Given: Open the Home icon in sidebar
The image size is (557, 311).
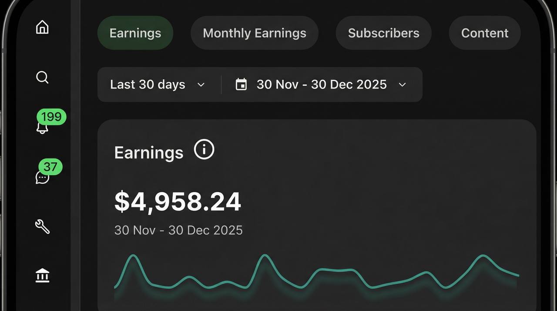Looking at the screenshot, I should click(42, 27).
